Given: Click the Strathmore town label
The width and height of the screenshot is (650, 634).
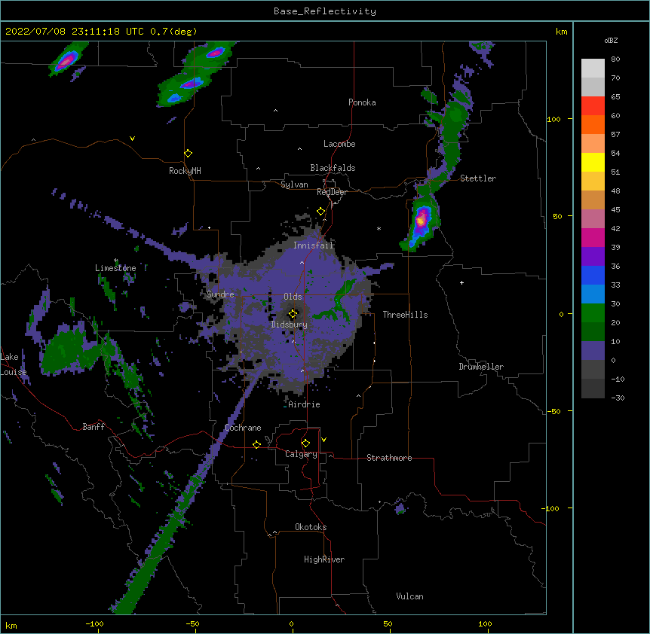Looking at the screenshot, I should click(x=389, y=458).
